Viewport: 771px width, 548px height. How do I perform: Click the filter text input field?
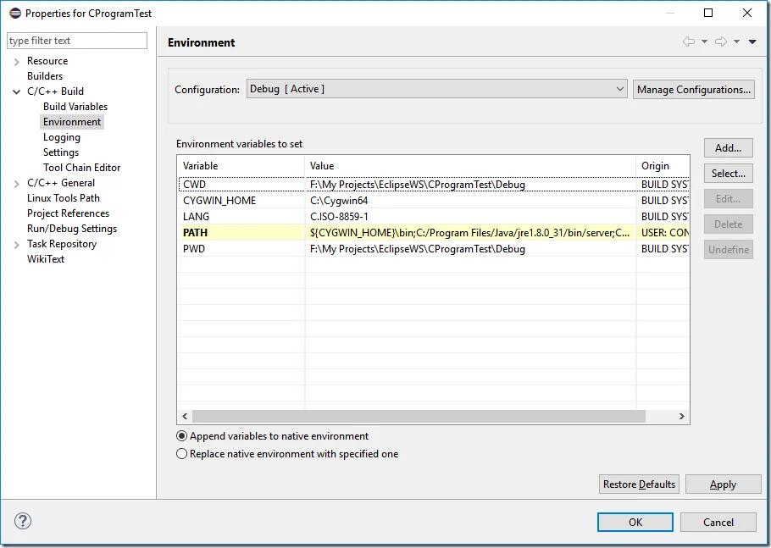76,40
